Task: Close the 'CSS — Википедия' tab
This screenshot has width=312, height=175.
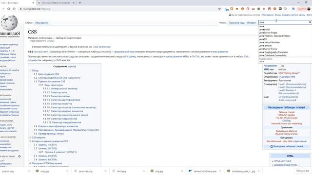Action: tap(33, 3)
